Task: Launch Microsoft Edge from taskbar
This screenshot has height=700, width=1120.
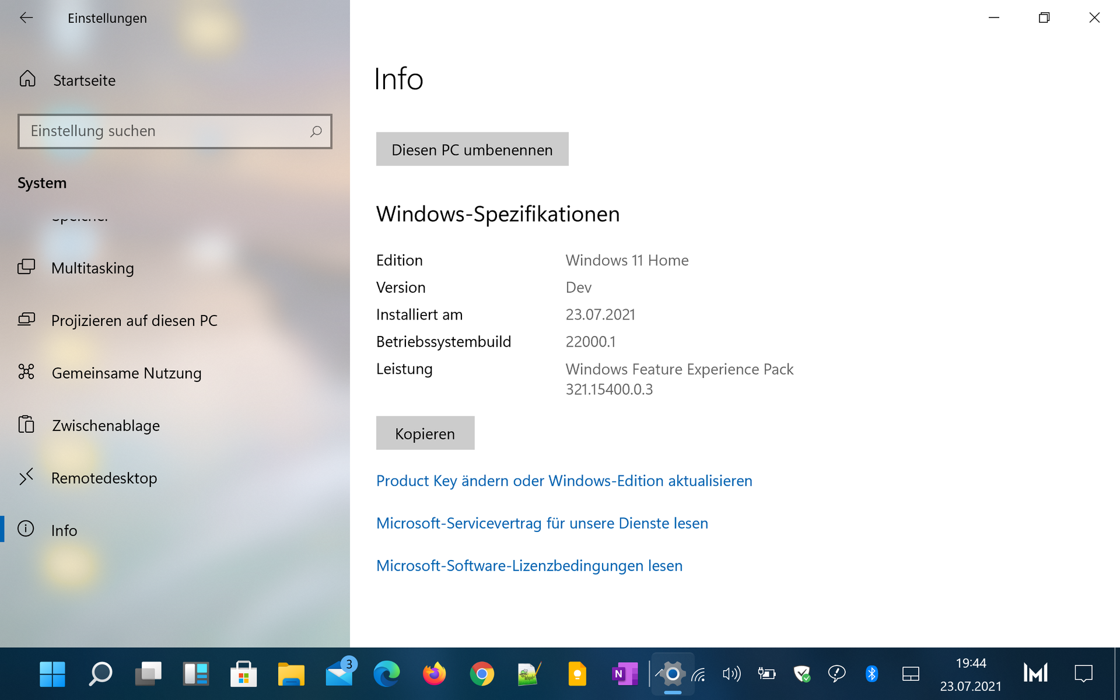Action: point(386,674)
